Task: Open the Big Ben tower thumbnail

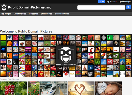Action: (x=3, y=56)
